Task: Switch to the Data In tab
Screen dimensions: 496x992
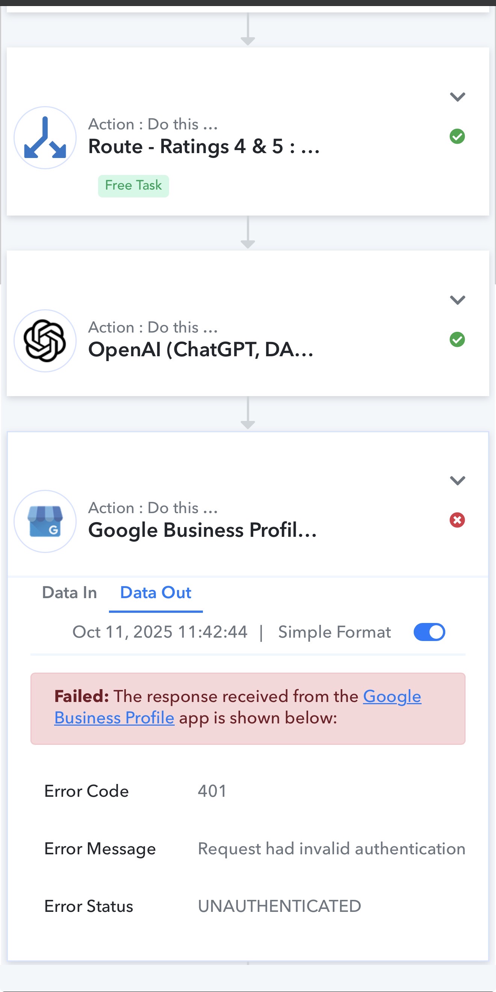Action: tap(69, 592)
